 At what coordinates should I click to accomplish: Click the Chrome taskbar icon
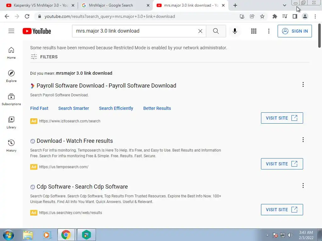[66, 235]
